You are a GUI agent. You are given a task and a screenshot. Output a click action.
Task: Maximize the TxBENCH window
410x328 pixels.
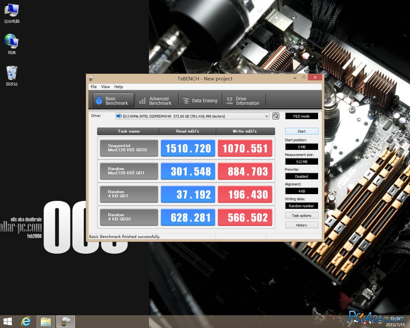point(303,78)
